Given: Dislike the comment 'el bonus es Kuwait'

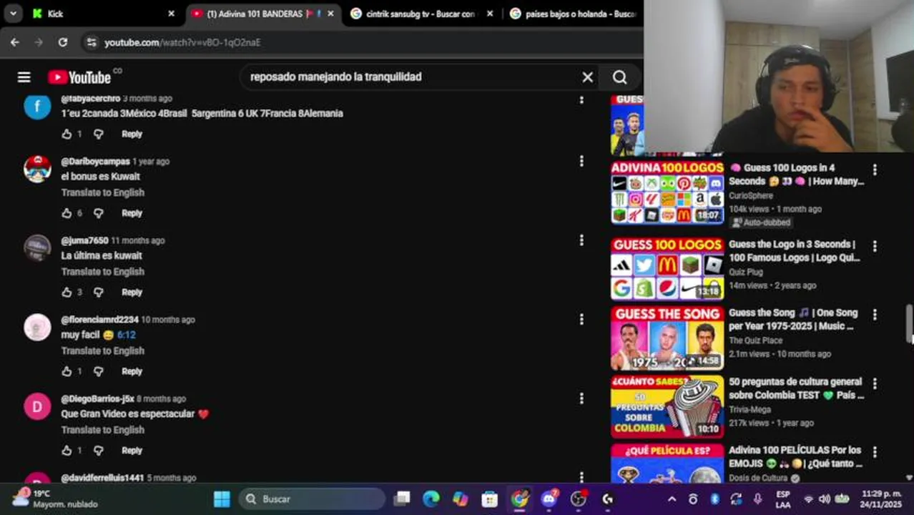Looking at the screenshot, I should [x=99, y=213].
